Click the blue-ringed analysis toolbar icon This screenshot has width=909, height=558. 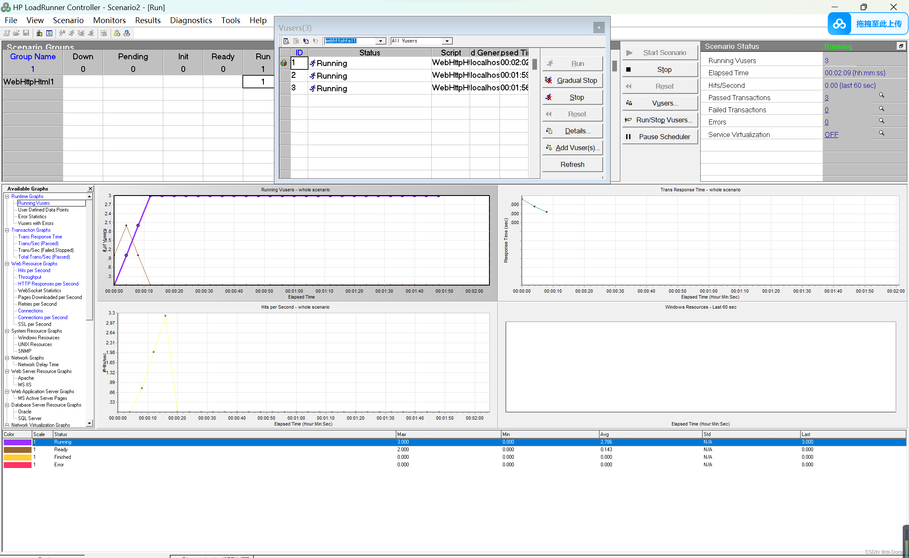[x=127, y=33]
